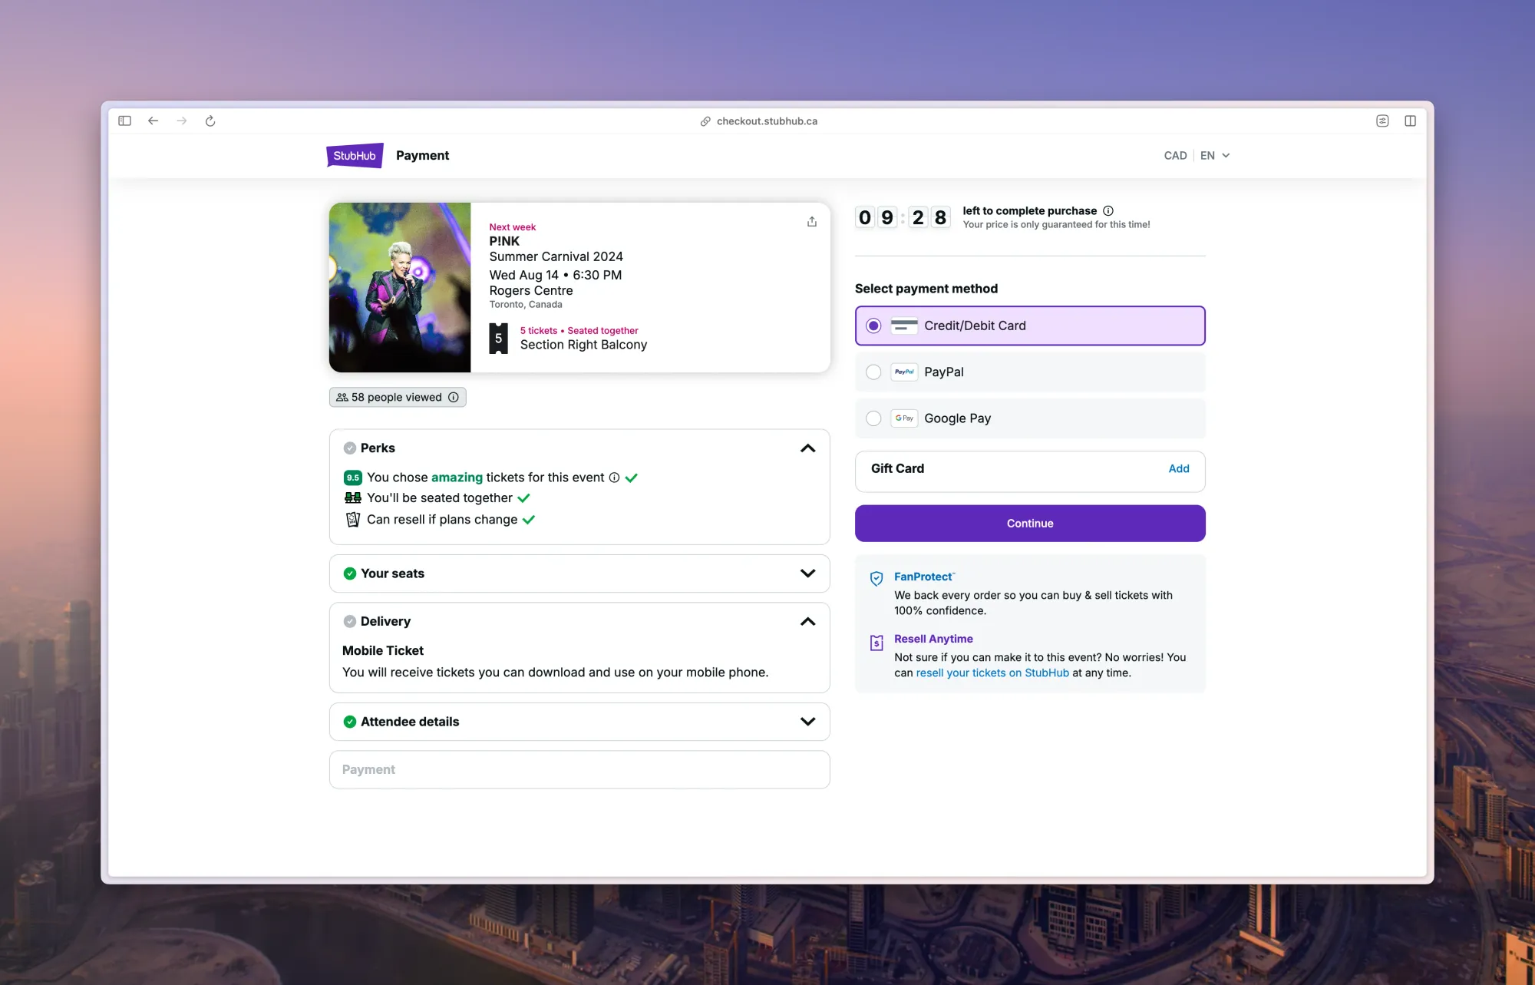The width and height of the screenshot is (1535, 985).
Task: Click the Rogers Centre venue name
Action: pos(531,290)
